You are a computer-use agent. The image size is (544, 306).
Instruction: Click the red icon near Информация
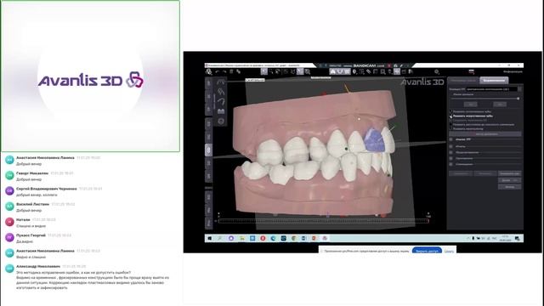pos(472,71)
